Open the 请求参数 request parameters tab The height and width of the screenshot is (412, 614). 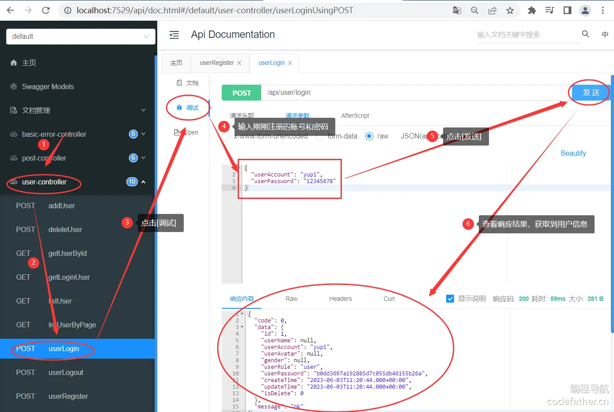pyautogui.click(x=298, y=116)
